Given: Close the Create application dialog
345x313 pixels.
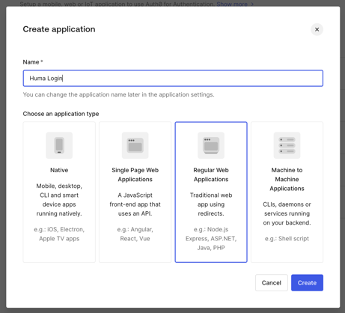Looking at the screenshot, I should (317, 29).
